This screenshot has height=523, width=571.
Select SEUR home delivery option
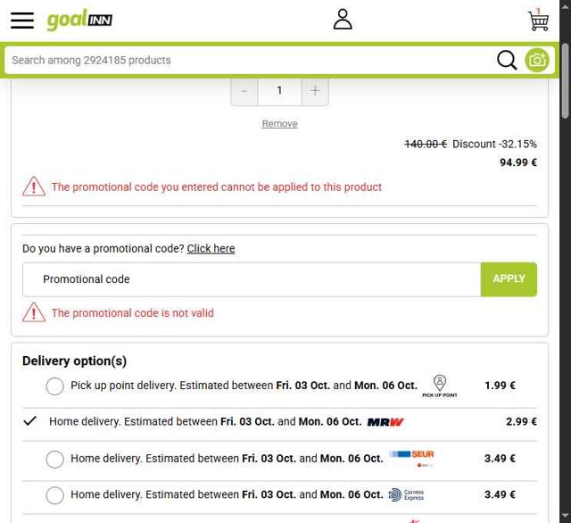55,459
